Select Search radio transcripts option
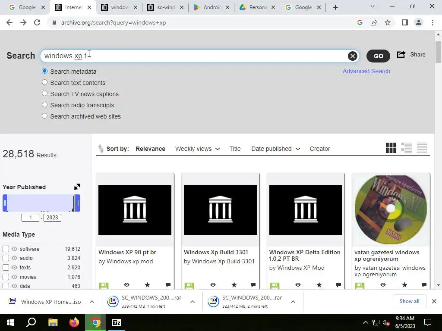The image size is (442, 331). coord(44,105)
